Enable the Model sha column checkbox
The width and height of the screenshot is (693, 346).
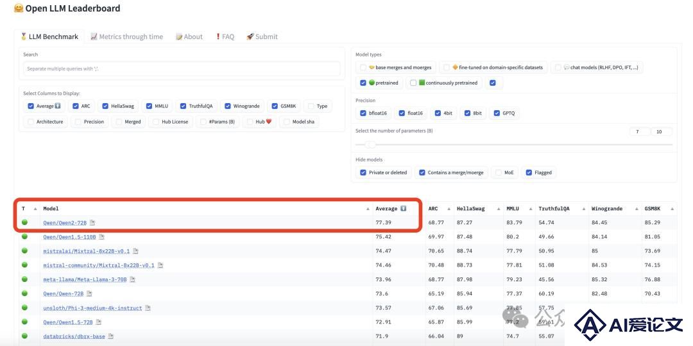coord(287,121)
